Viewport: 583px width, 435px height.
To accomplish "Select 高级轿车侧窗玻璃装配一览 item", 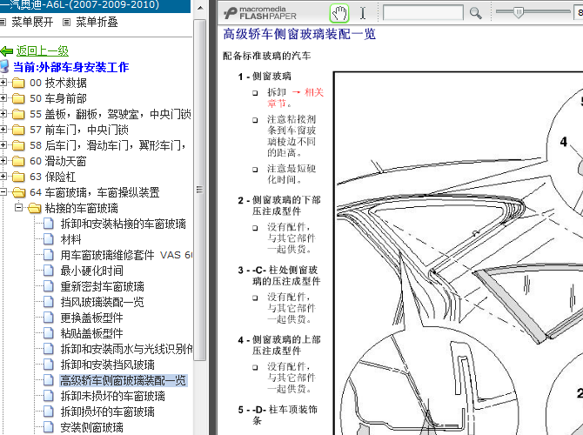I will [123, 380].
